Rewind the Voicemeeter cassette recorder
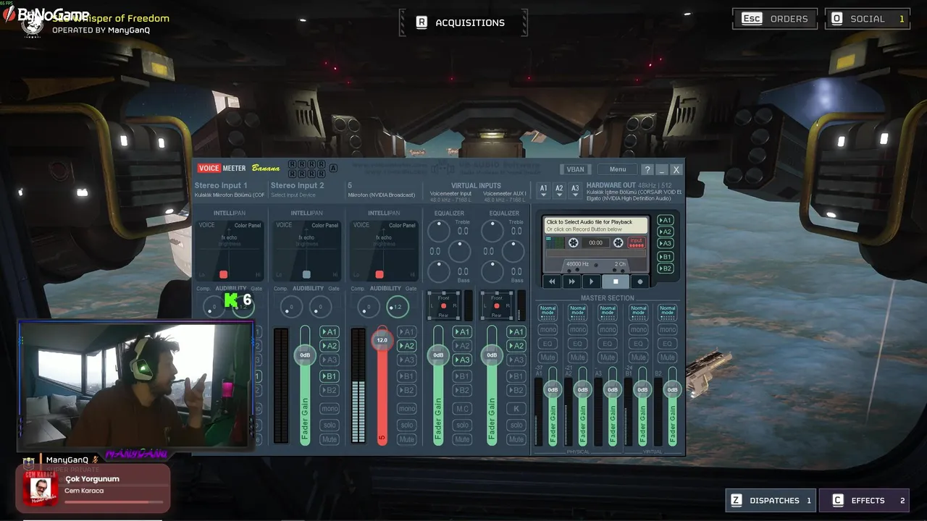 (553, 281)
